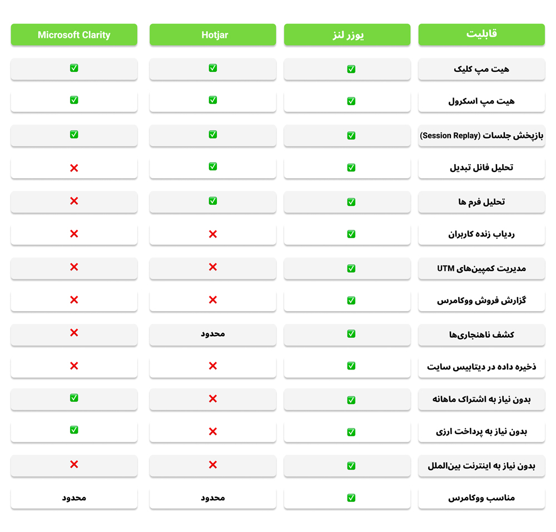Click یوزر لنز checkmark for مناسب ووکامرس
Viewport: 556px width, 532px height.
[351, 498]
